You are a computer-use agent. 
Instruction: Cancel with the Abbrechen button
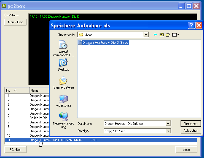click(x=190, y=131)
